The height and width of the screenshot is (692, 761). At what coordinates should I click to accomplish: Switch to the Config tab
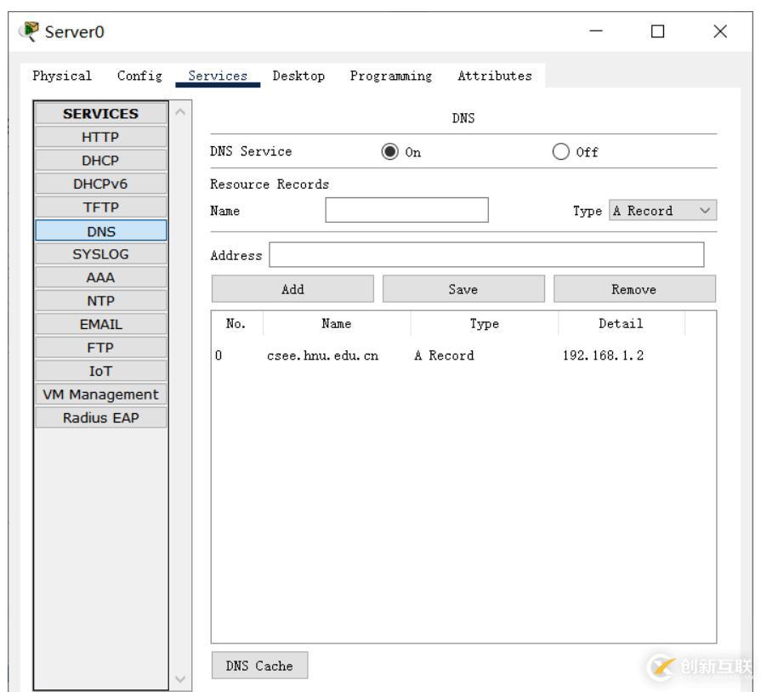(x=139, y=77)
